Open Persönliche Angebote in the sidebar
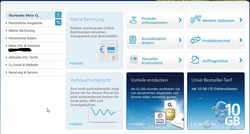 tap(26, 23)
